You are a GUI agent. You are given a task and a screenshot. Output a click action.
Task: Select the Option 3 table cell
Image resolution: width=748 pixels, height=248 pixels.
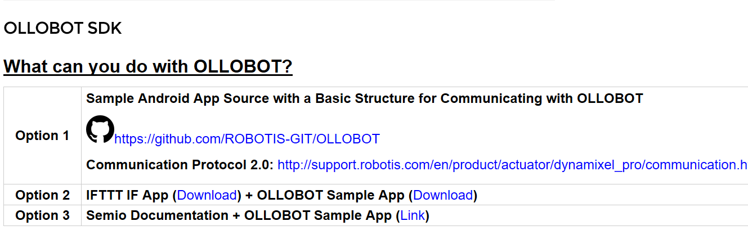tap(42, 215)
